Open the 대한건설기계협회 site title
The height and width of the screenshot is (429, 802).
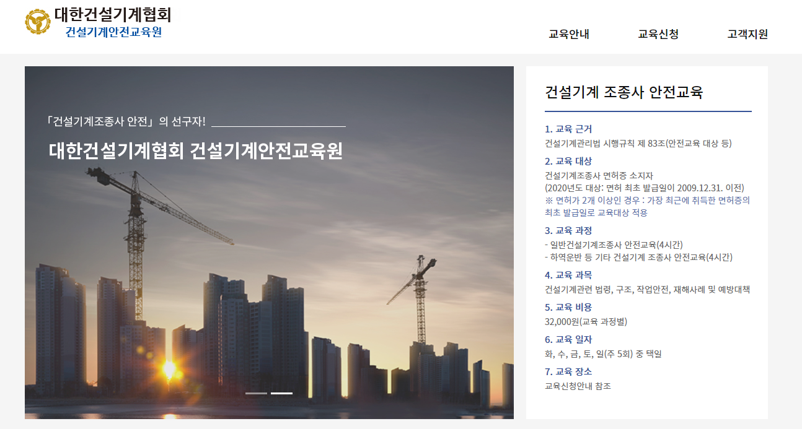[x=113, y=15]
